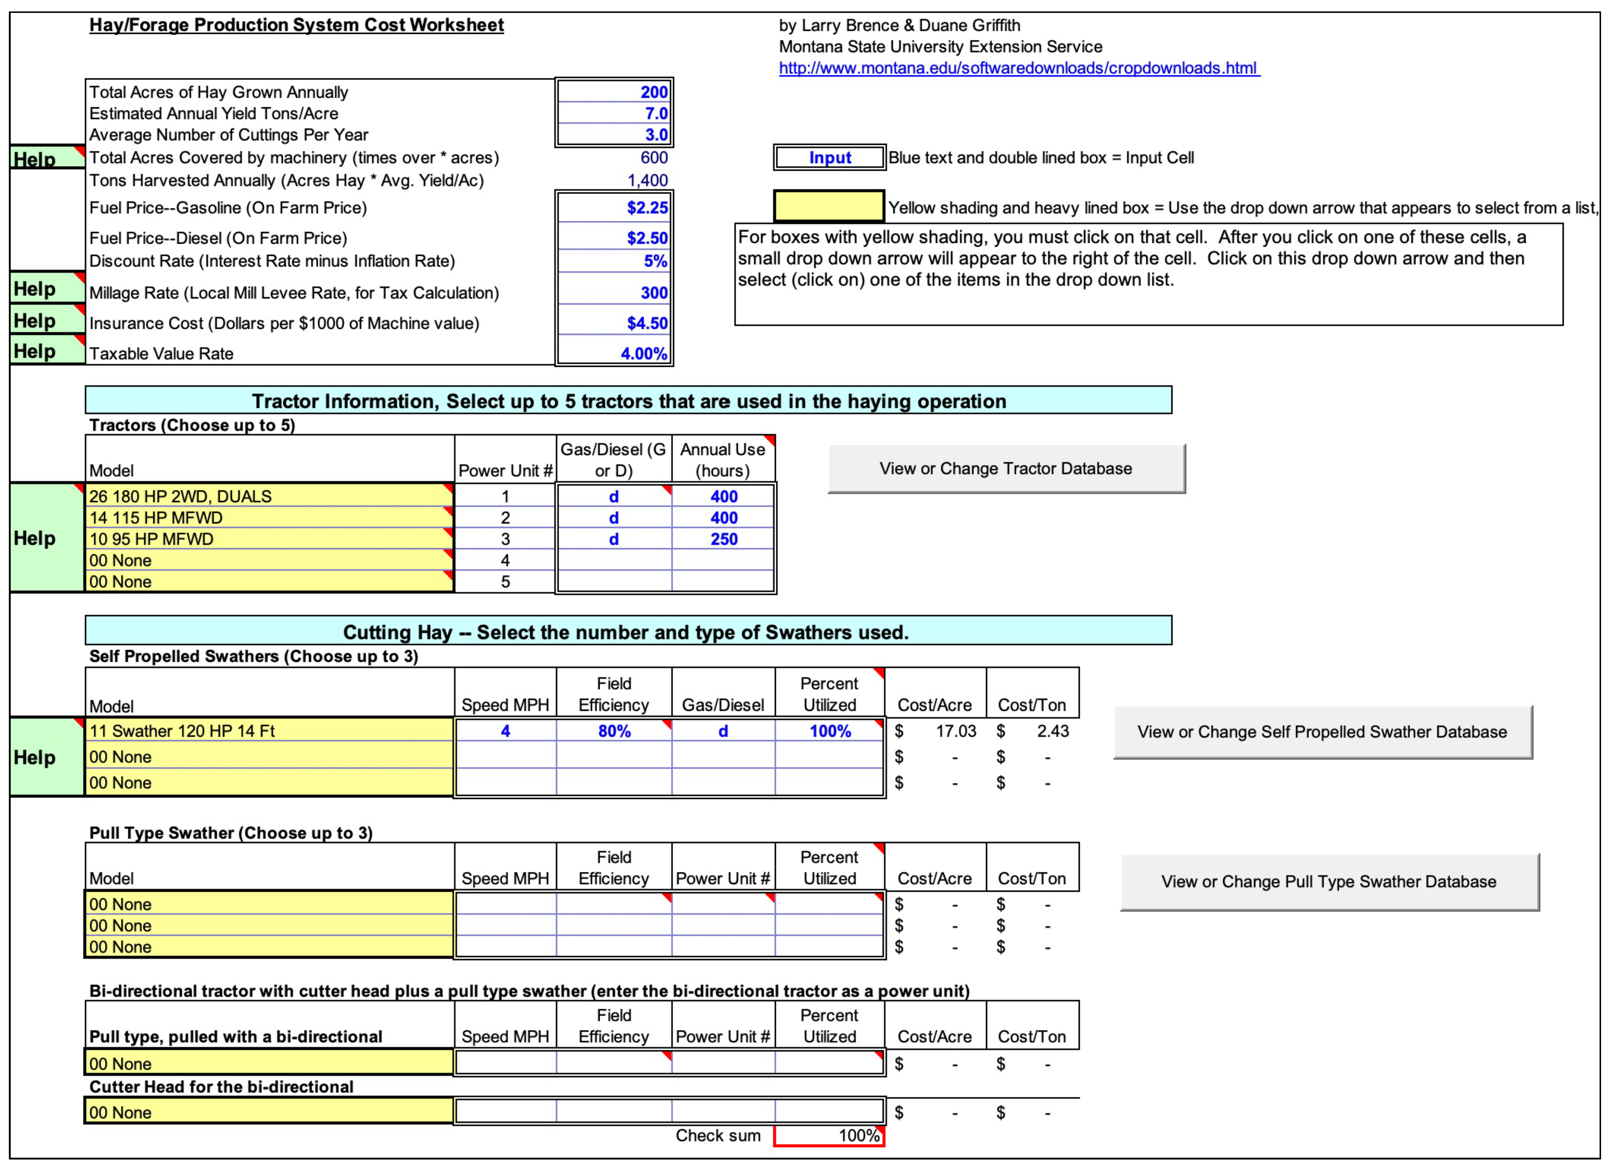Select Cutter Head for the bi-directional dropdown cell
Viewport: 1611px width, 1168px height.
point(268,1112)
